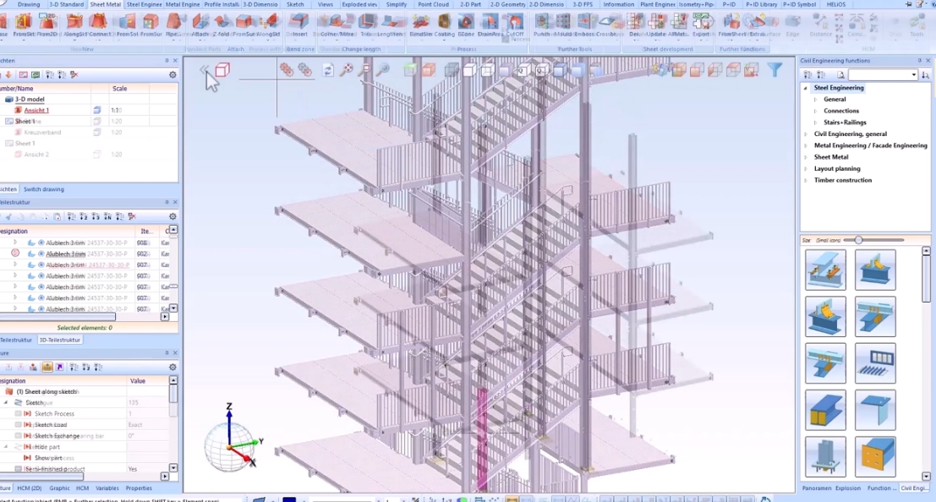Click the Punch tool icon
936x502 pixels.
pyautogui.click(x=543, y=23)
